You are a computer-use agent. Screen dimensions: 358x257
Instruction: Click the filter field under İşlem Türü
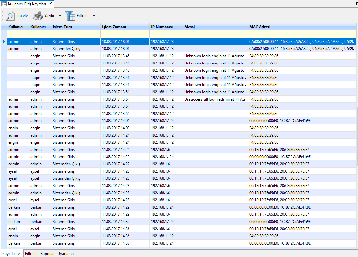click(76, 34)
